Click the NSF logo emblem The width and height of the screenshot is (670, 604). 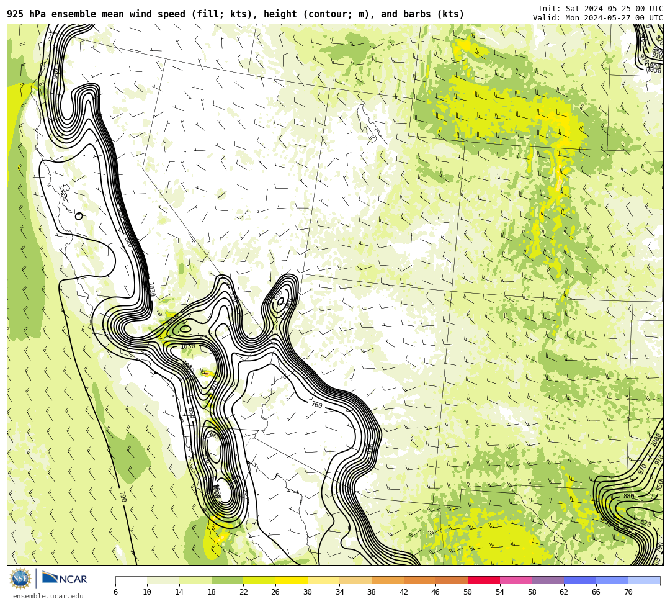pos(20,579)
